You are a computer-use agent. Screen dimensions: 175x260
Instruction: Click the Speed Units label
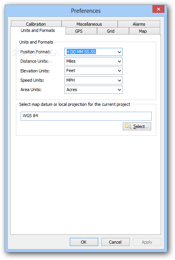click(32, 80)
